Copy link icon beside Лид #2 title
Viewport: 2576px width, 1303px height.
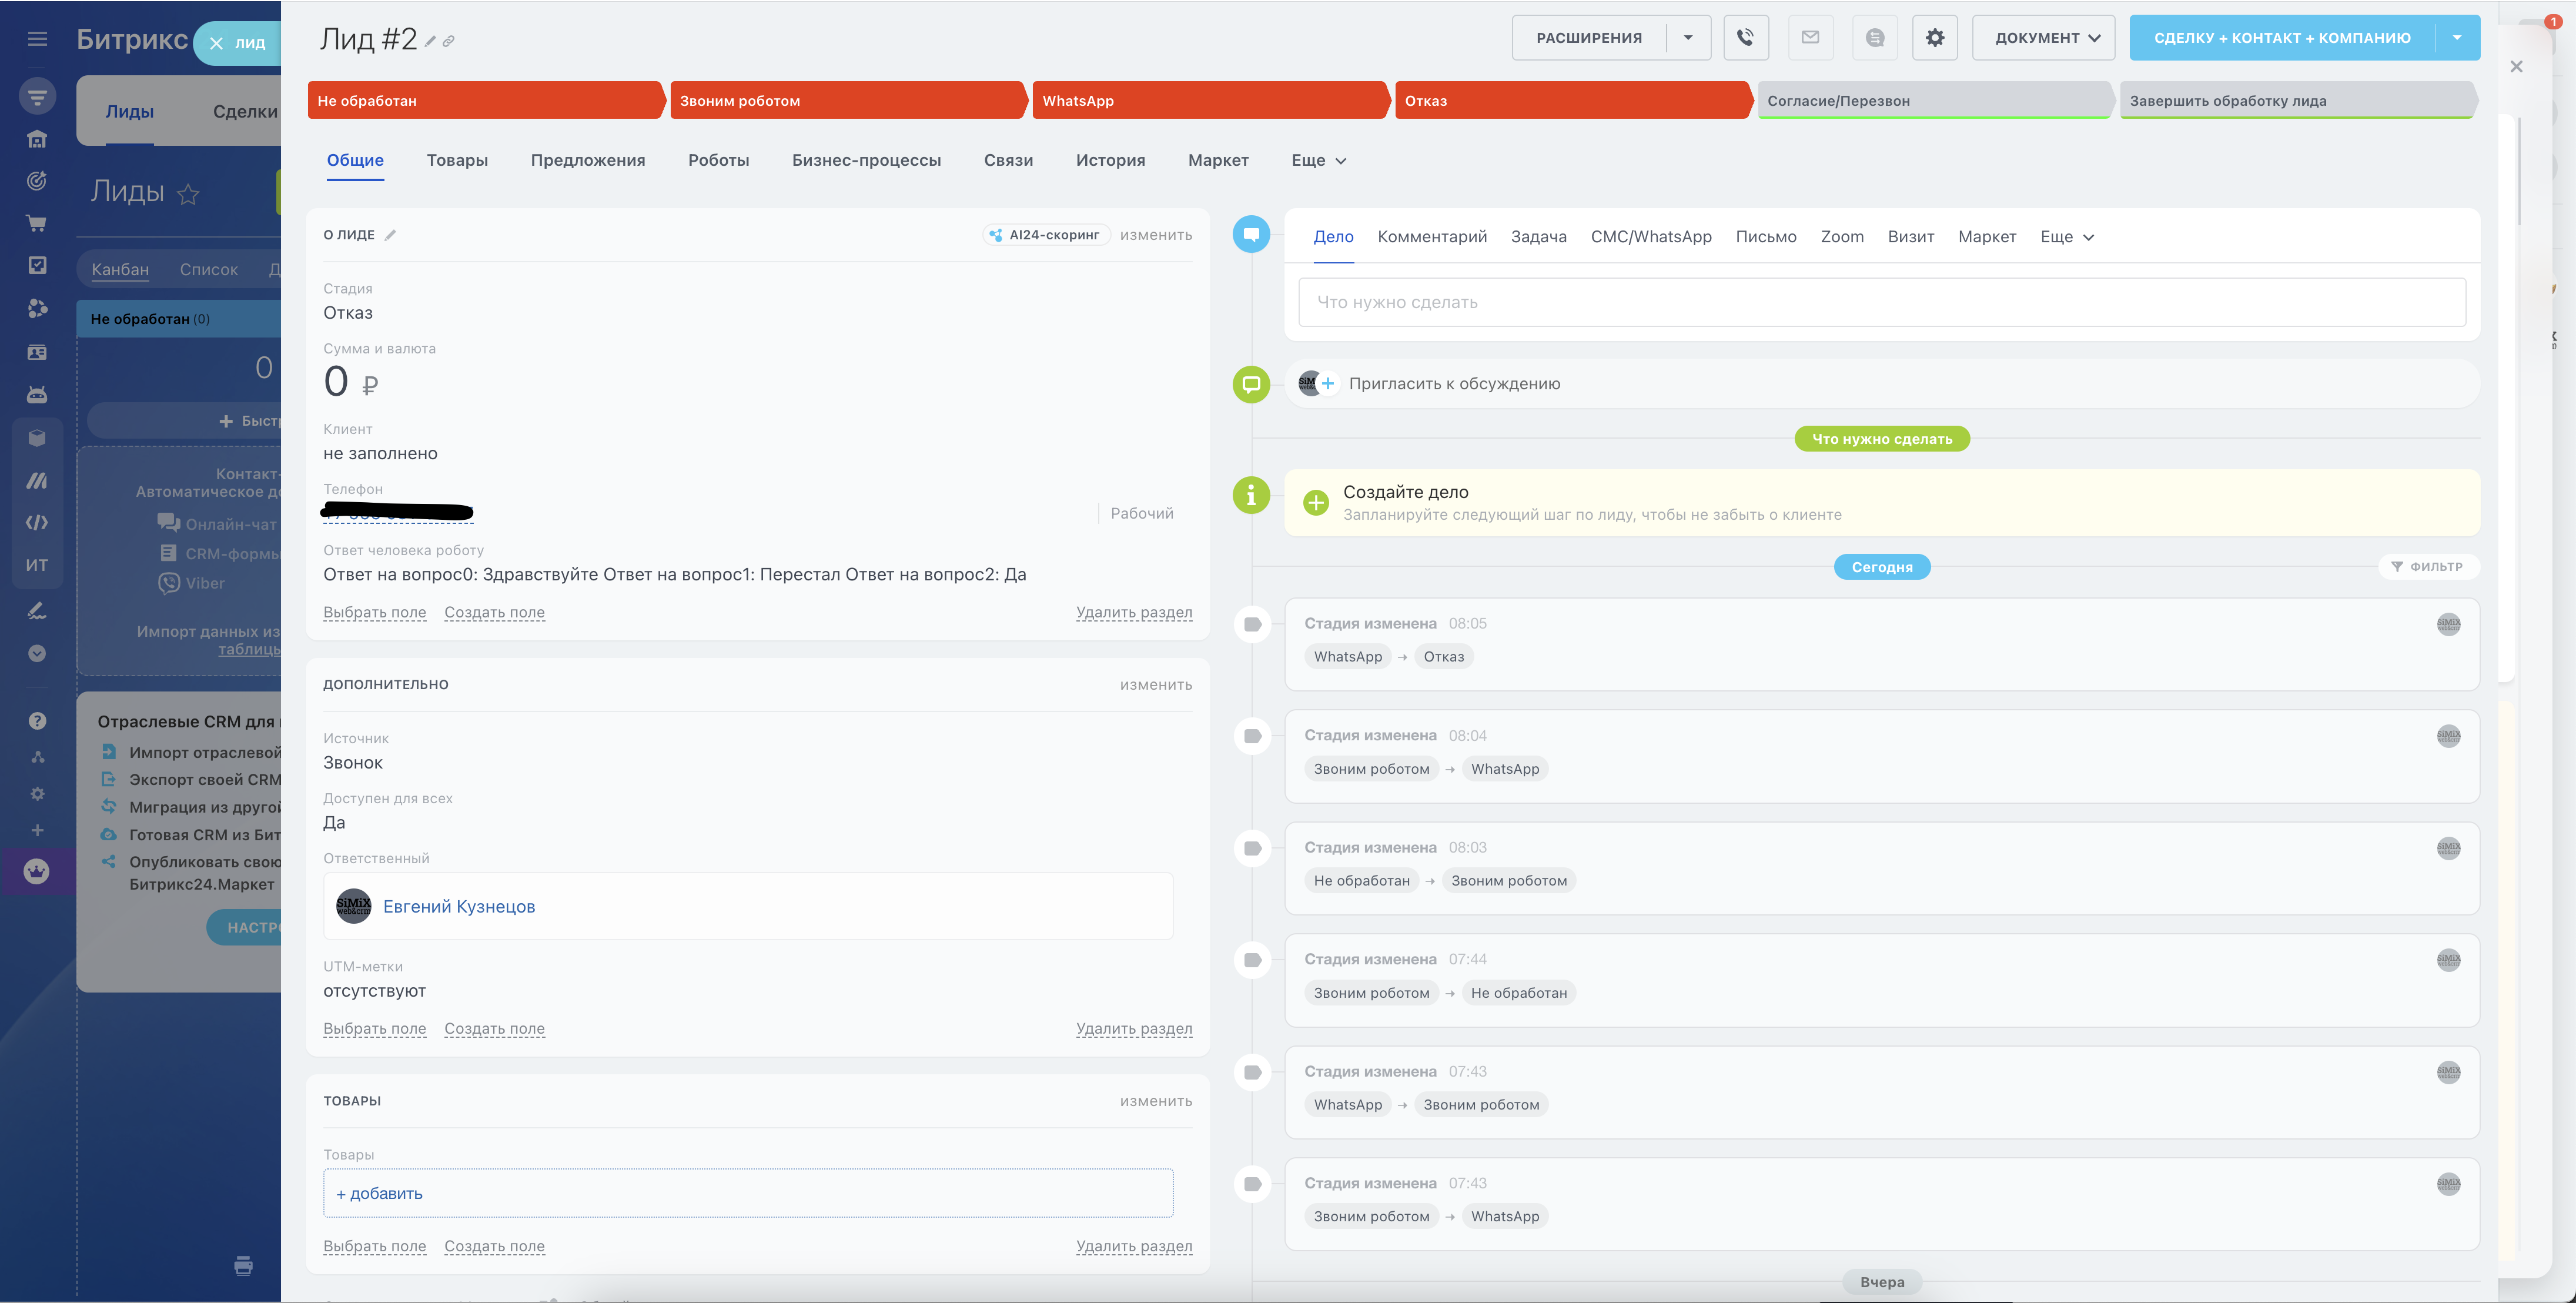coord(449,42)
